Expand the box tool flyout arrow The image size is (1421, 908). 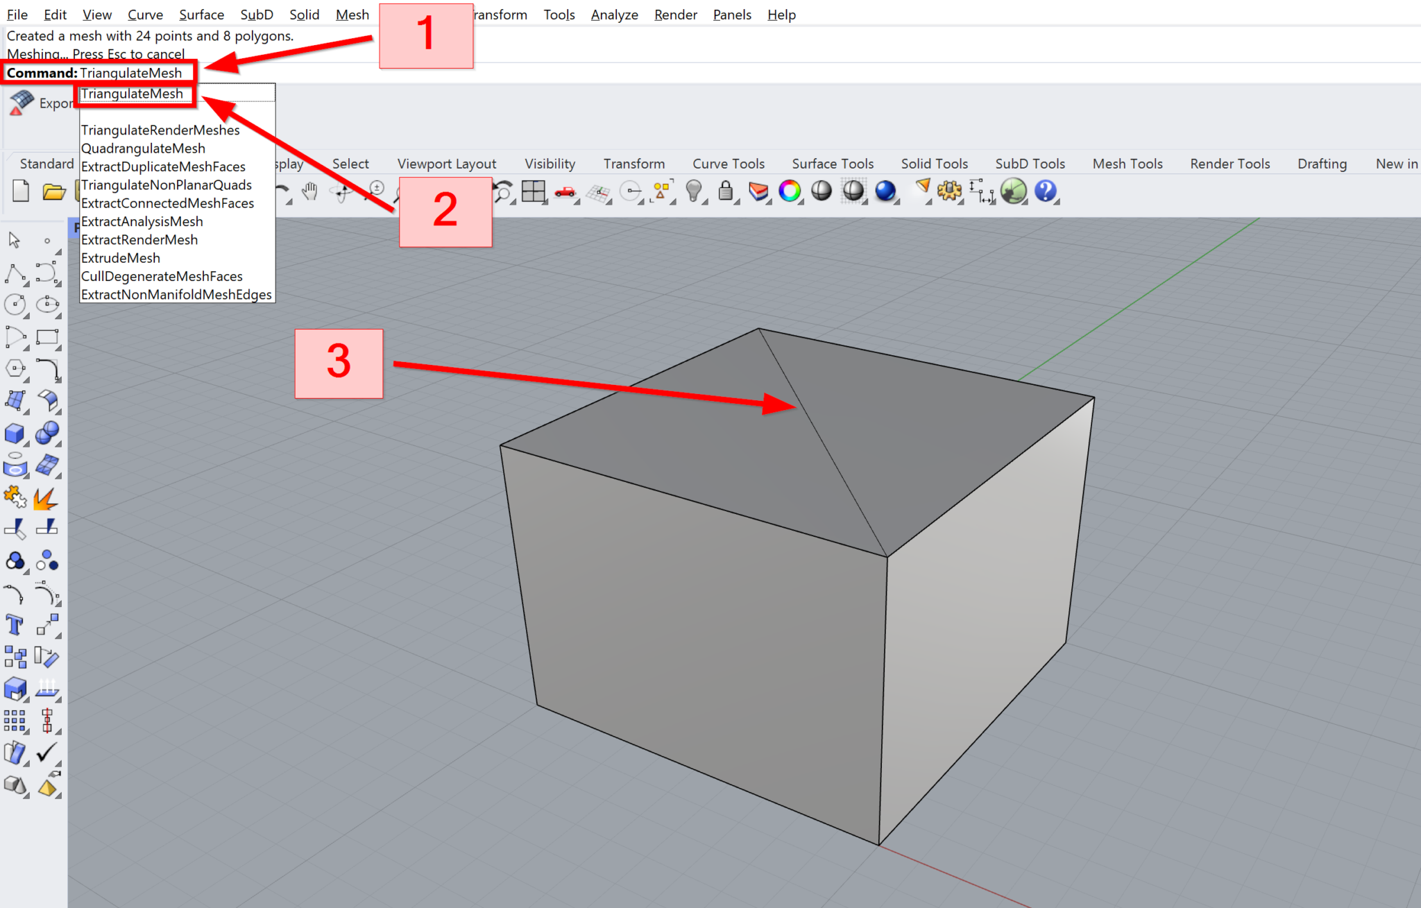click(x=26, y=443)
